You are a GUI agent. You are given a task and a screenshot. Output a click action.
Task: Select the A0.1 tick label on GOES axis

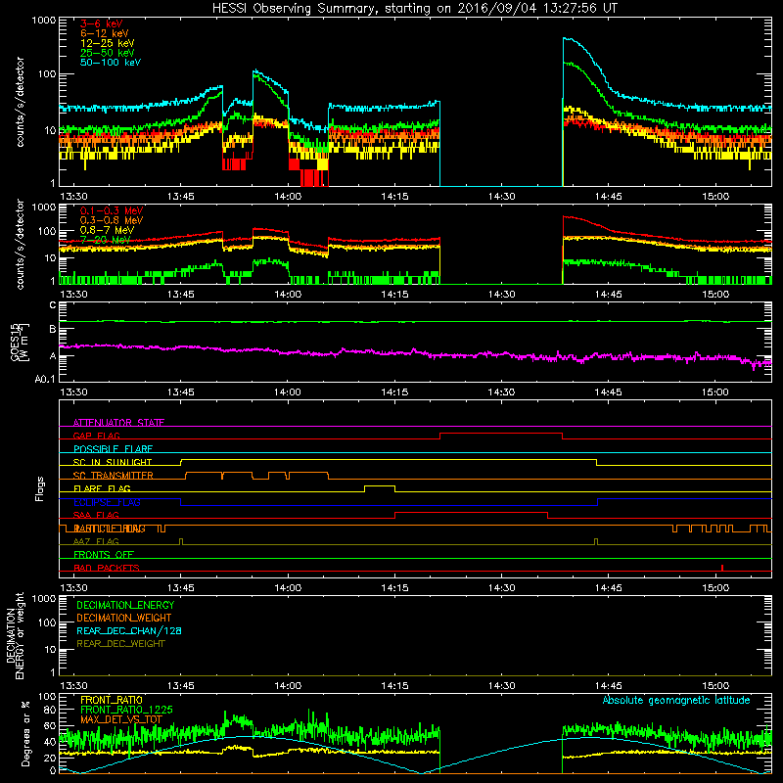pyautogui.click(x=45, y=379)
